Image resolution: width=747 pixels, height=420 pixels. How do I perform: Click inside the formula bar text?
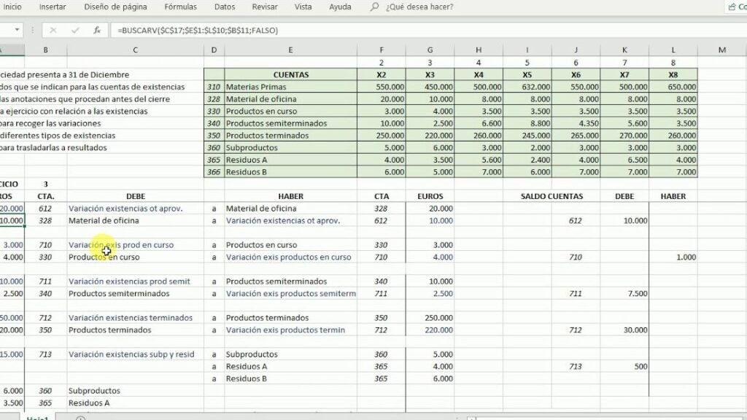pyautogui.click(x=198, y=30)
